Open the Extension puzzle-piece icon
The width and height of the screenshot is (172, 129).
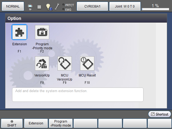19,32
